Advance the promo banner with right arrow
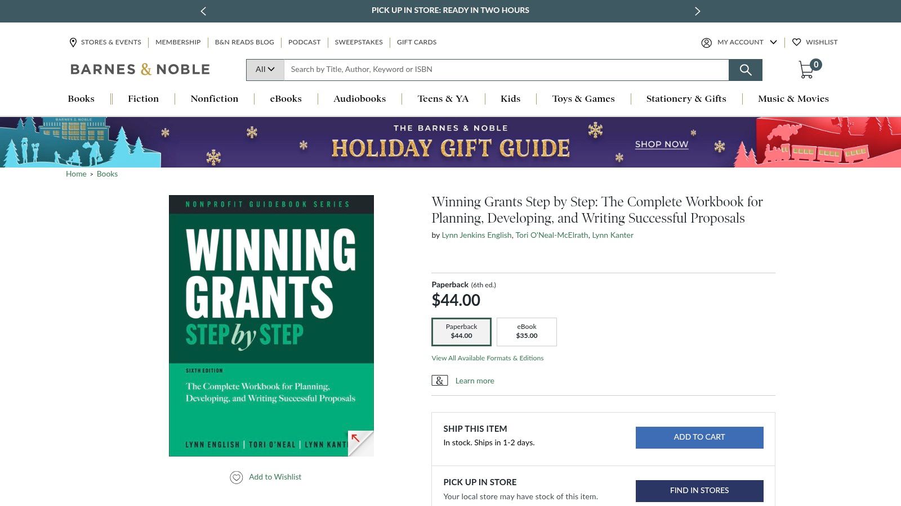 coord(697,11)
